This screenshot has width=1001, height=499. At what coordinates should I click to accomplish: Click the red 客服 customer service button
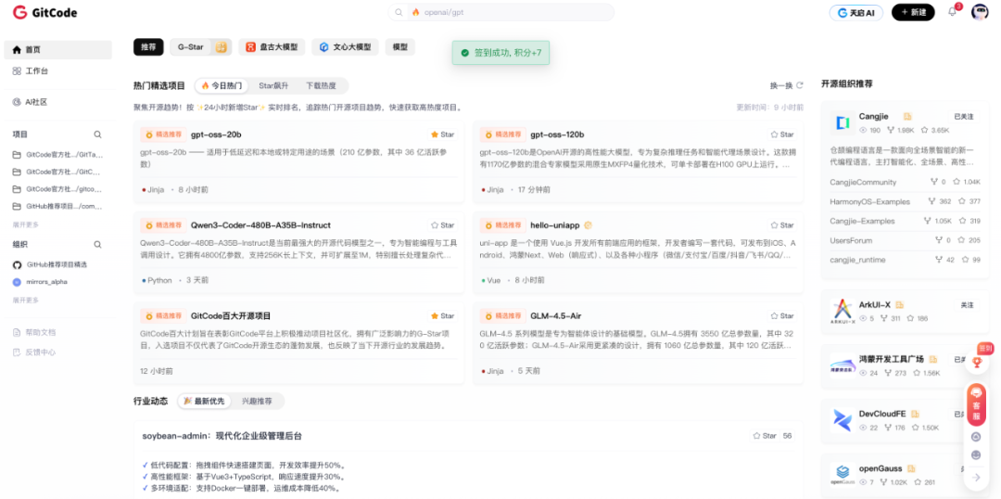(976, 403)
